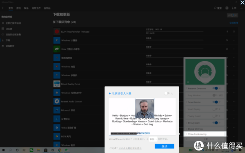Toggle the Smart Pointer switch

point(215,102)
